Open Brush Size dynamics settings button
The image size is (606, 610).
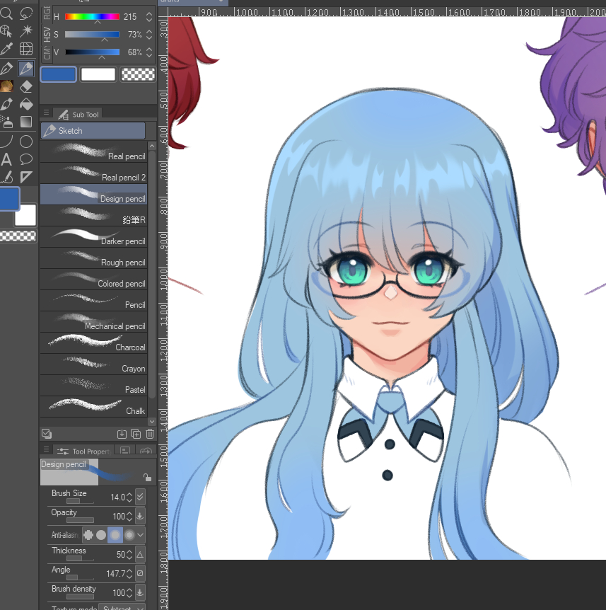tap(140, 497)
